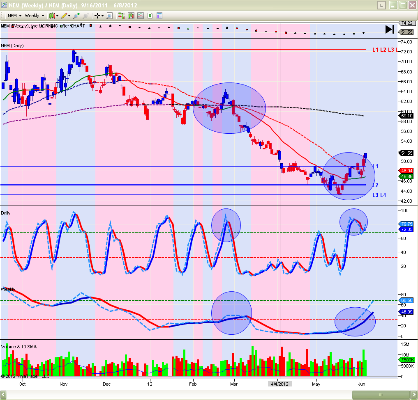Open the chart properties sheet icon
This screenshot has height=400, width=418.
coord(159,16)
